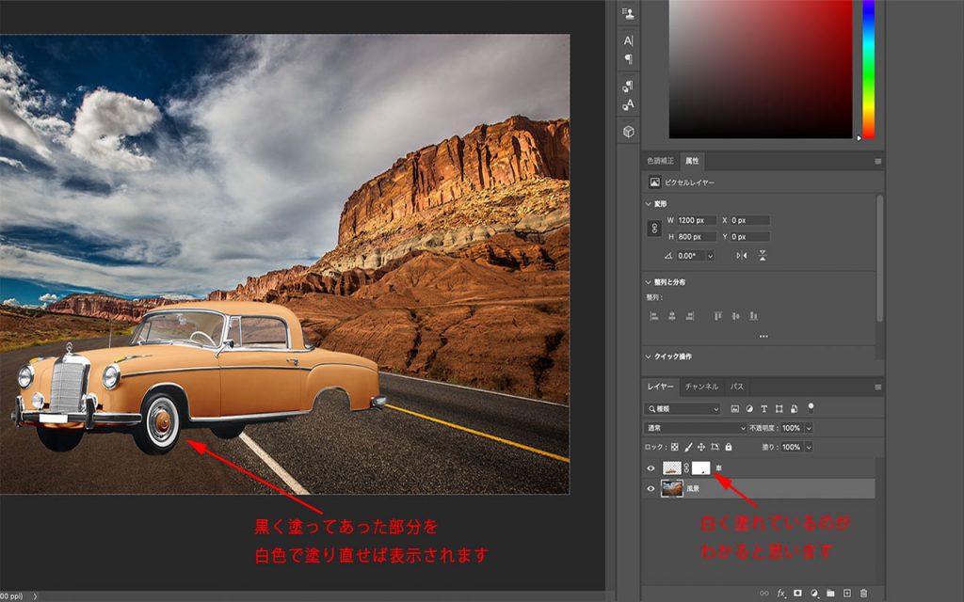
Task: Toggle prevent artboard auto-nesting lock icon
Action: click(x=715, y=447)
